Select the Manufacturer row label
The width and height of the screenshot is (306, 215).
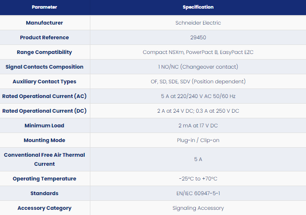coord(44,23)
